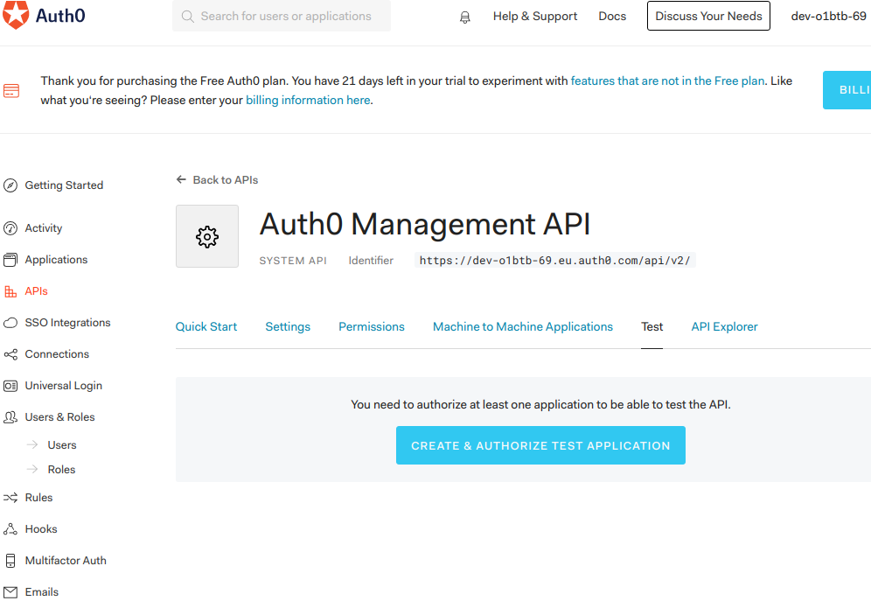Switch to the Permissions tab
Viewport: 871px width, 601px height.
[x=372, y=327]
